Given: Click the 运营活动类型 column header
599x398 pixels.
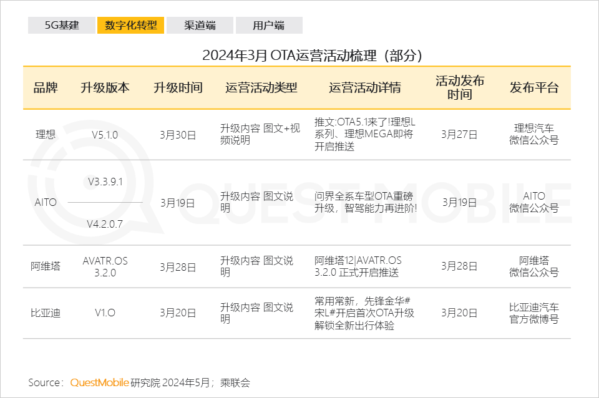Looking at the screenshot, I should point(261,88).
